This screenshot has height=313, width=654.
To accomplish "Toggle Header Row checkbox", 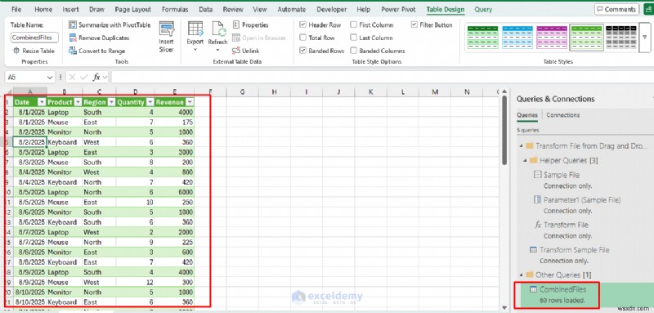I will pyautogui.click(x=302, y=25).
